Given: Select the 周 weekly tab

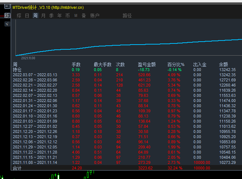Looking at the screenshot, I should point(35,15).
